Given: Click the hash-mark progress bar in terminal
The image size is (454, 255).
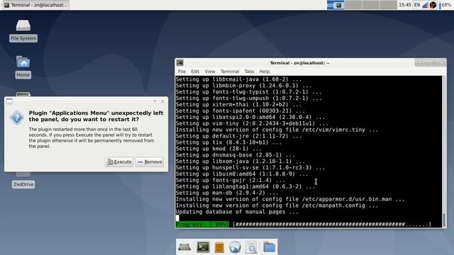Looking at the screenshot, I should [x=332, y=225].
